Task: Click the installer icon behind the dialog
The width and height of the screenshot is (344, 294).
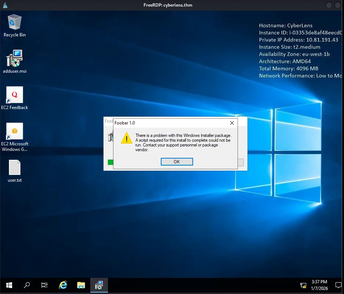Action: click(109, 137)
